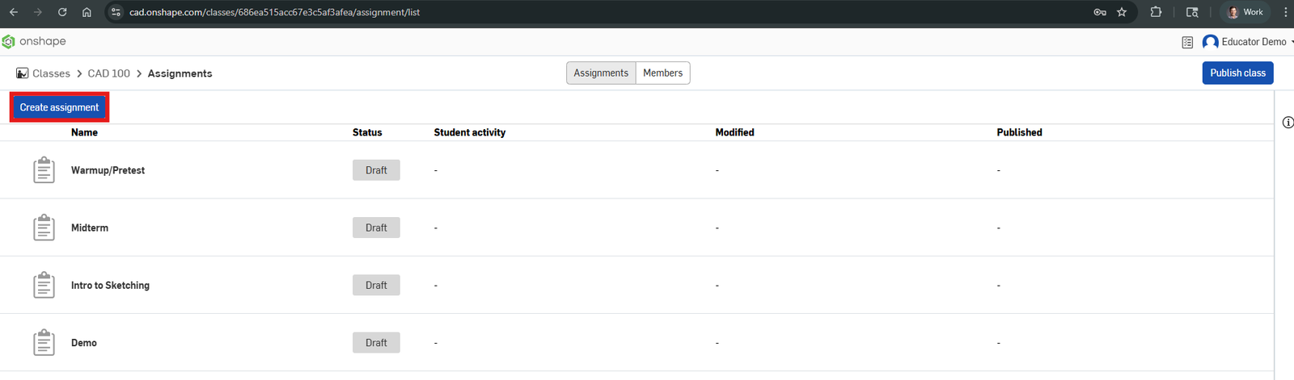Open the Demo assignment
The image size is (1294, 380).
[84, 343]
